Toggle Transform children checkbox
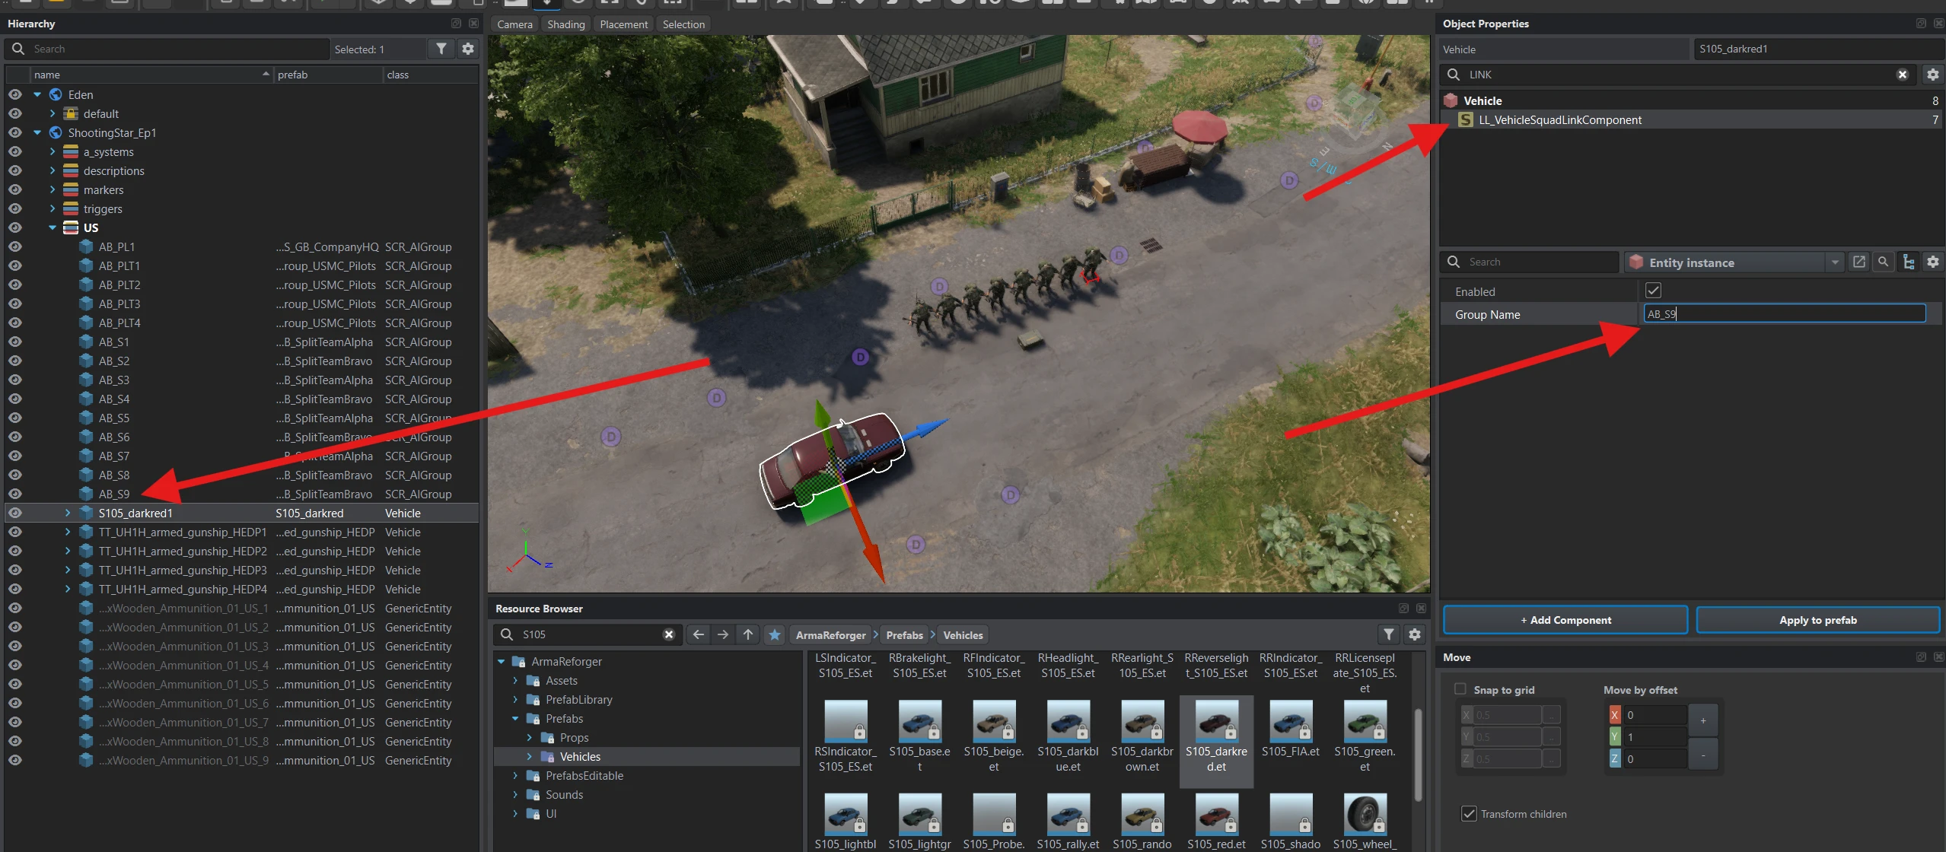Viewport: 1946px width, 852px height. (1469, 813)
